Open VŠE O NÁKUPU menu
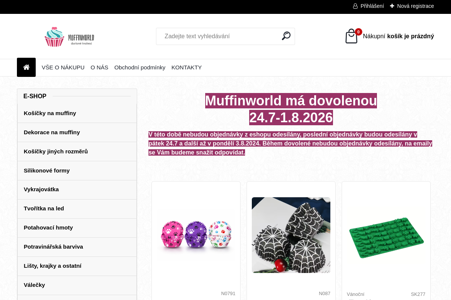 (63, 67)
